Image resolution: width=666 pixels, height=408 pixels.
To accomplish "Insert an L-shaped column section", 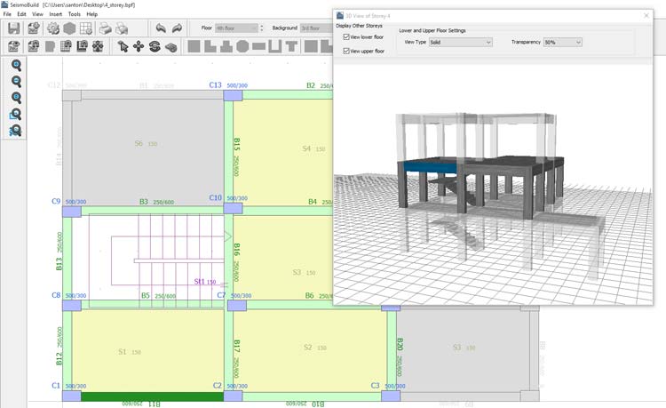I will (x=210, y=46).
